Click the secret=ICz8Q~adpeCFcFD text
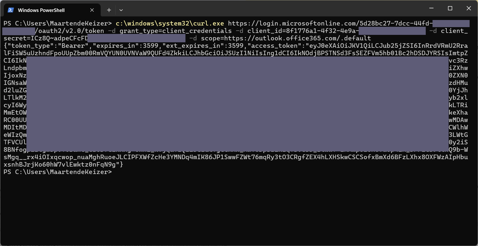 (46, 38)
